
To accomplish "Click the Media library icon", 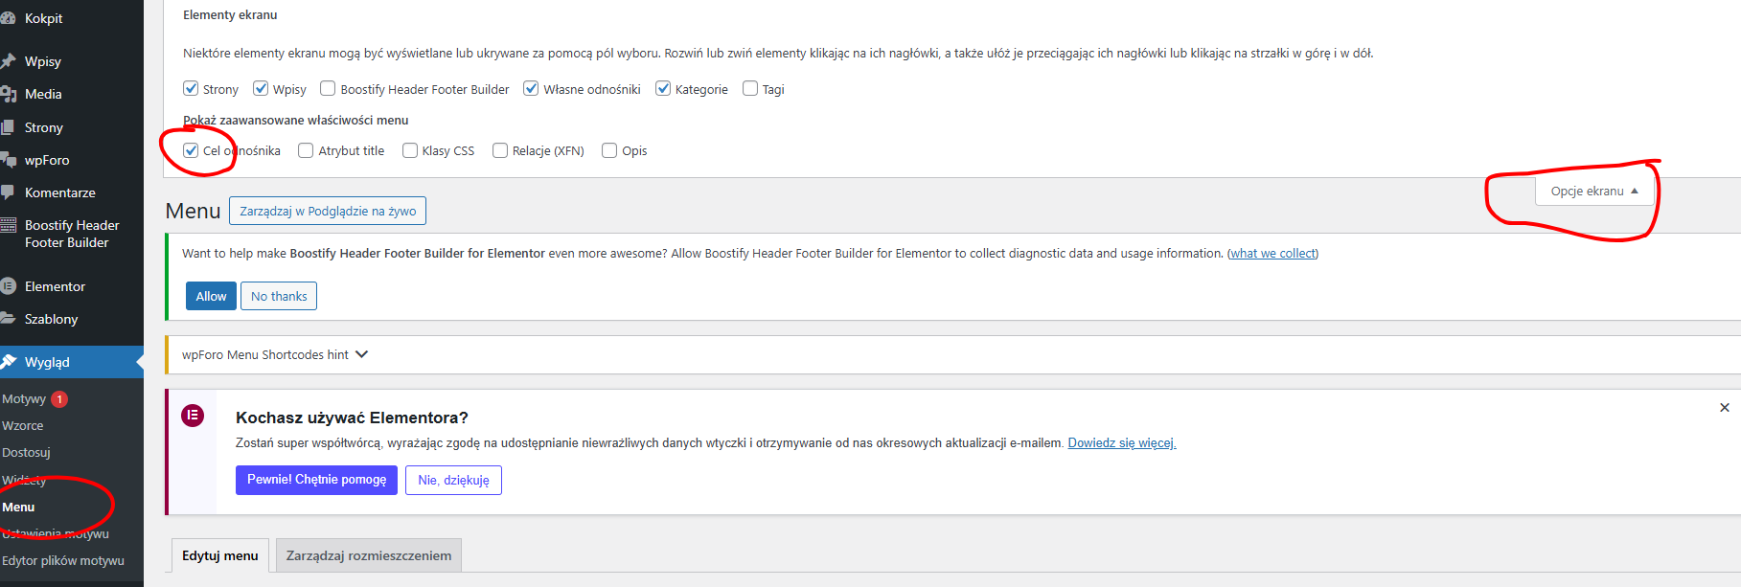I will [x=8, y=94].
